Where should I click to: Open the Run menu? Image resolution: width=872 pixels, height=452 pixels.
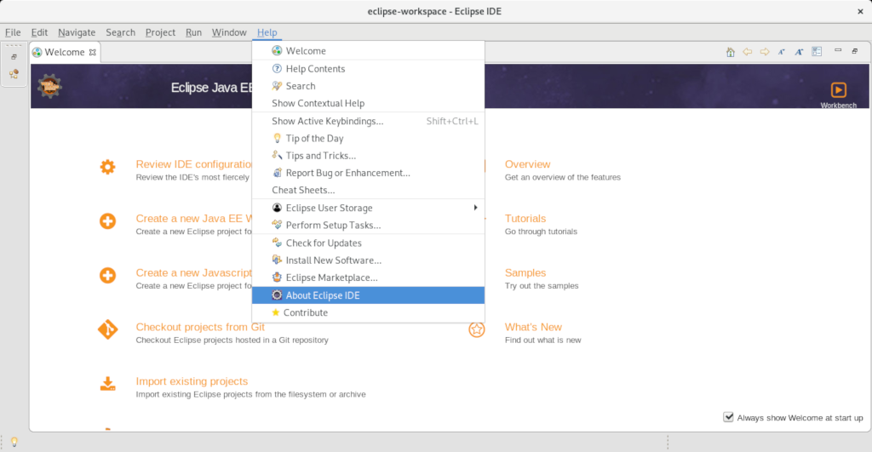pos(193,32)
